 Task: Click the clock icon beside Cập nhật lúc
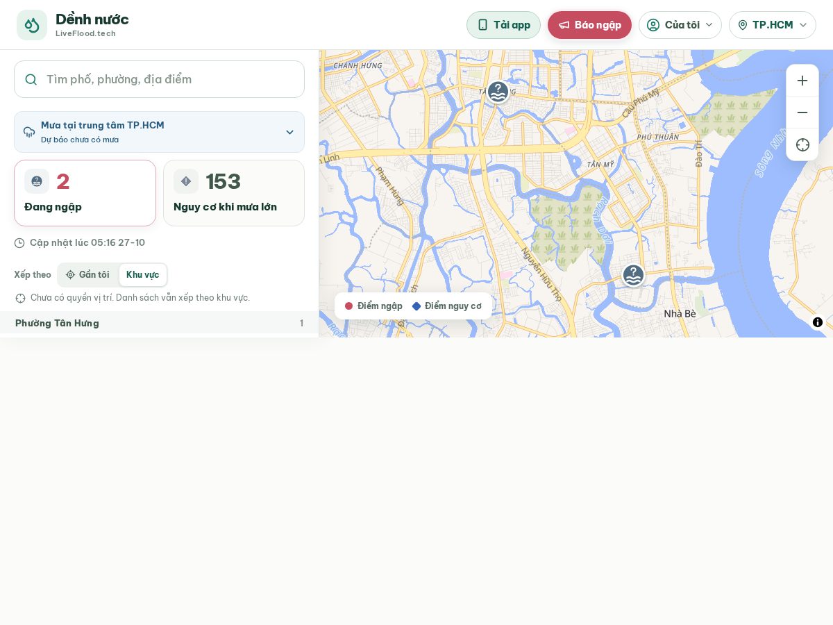pos(19,243)
